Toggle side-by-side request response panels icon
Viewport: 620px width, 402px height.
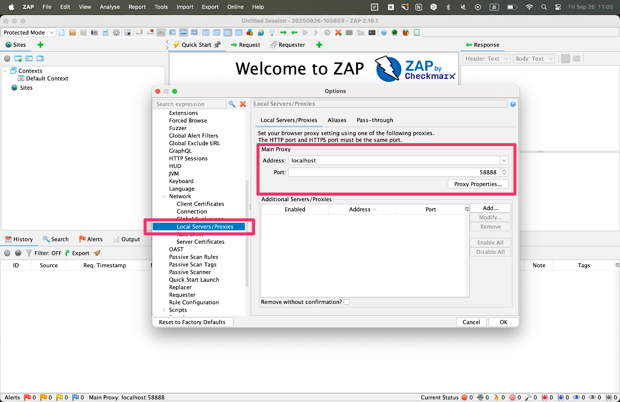228,32
